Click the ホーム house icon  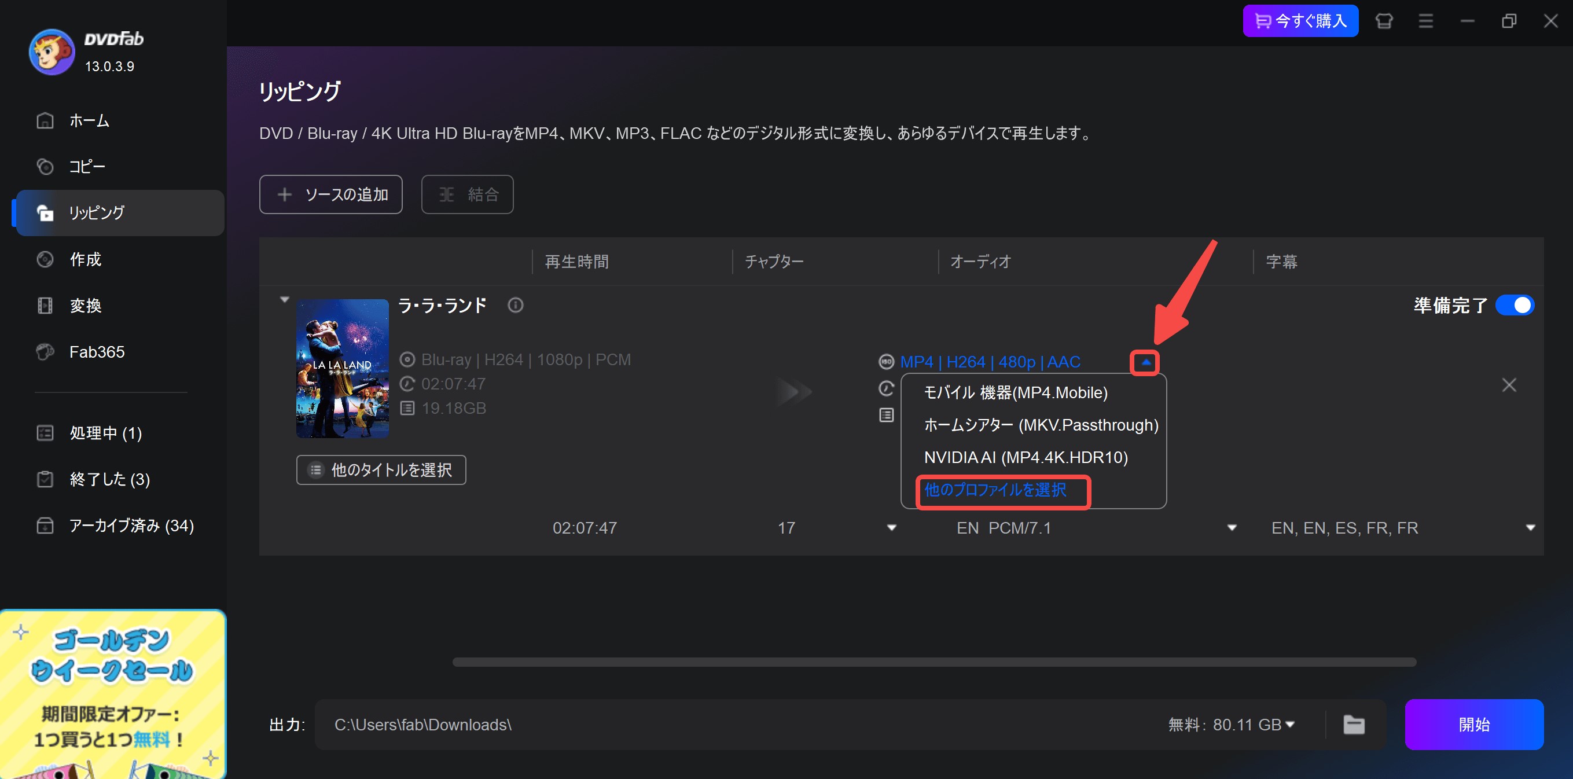point(45,120)
